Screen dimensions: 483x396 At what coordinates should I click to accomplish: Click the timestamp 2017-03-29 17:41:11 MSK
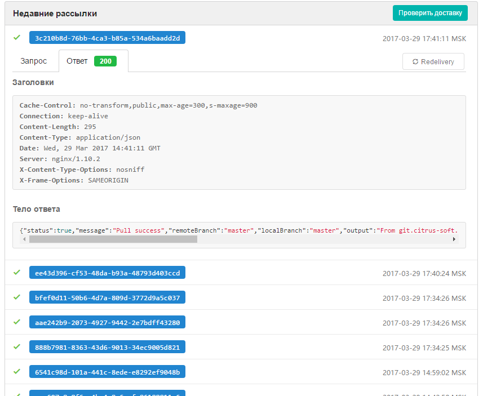[424, 39]
